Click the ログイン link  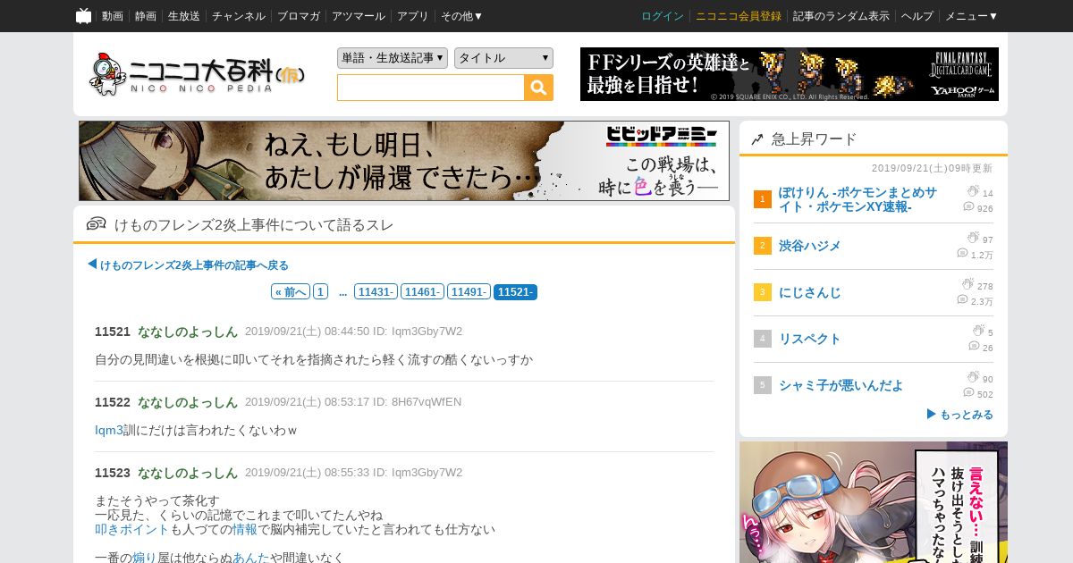663,16
